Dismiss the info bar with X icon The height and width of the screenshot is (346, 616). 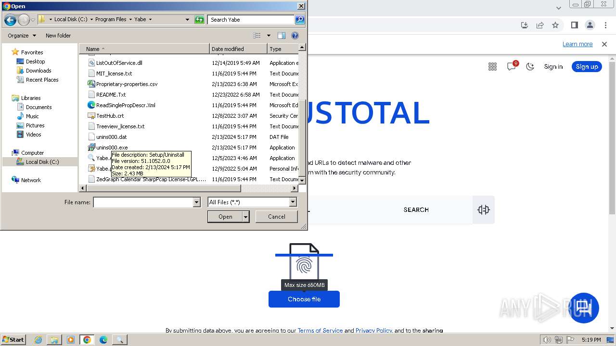[x=604, y=44]
